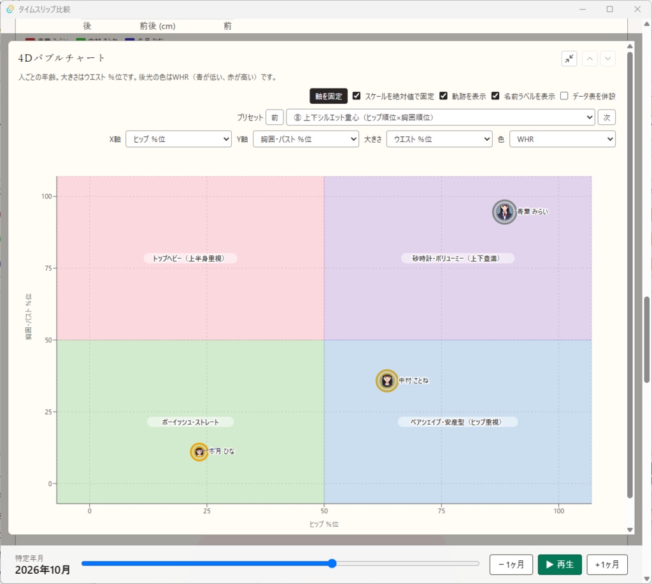Click the 前後 (cm) header in background
Screen dimensions: 652x584
click(158, 26)
